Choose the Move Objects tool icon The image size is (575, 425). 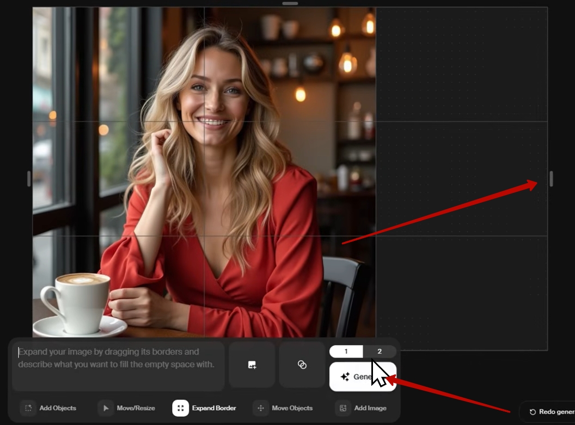tap(261, 408)
